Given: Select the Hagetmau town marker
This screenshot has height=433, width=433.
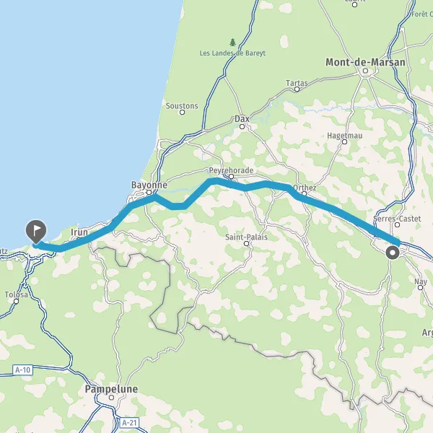Looking at the screenshot, I should point(345,141).
